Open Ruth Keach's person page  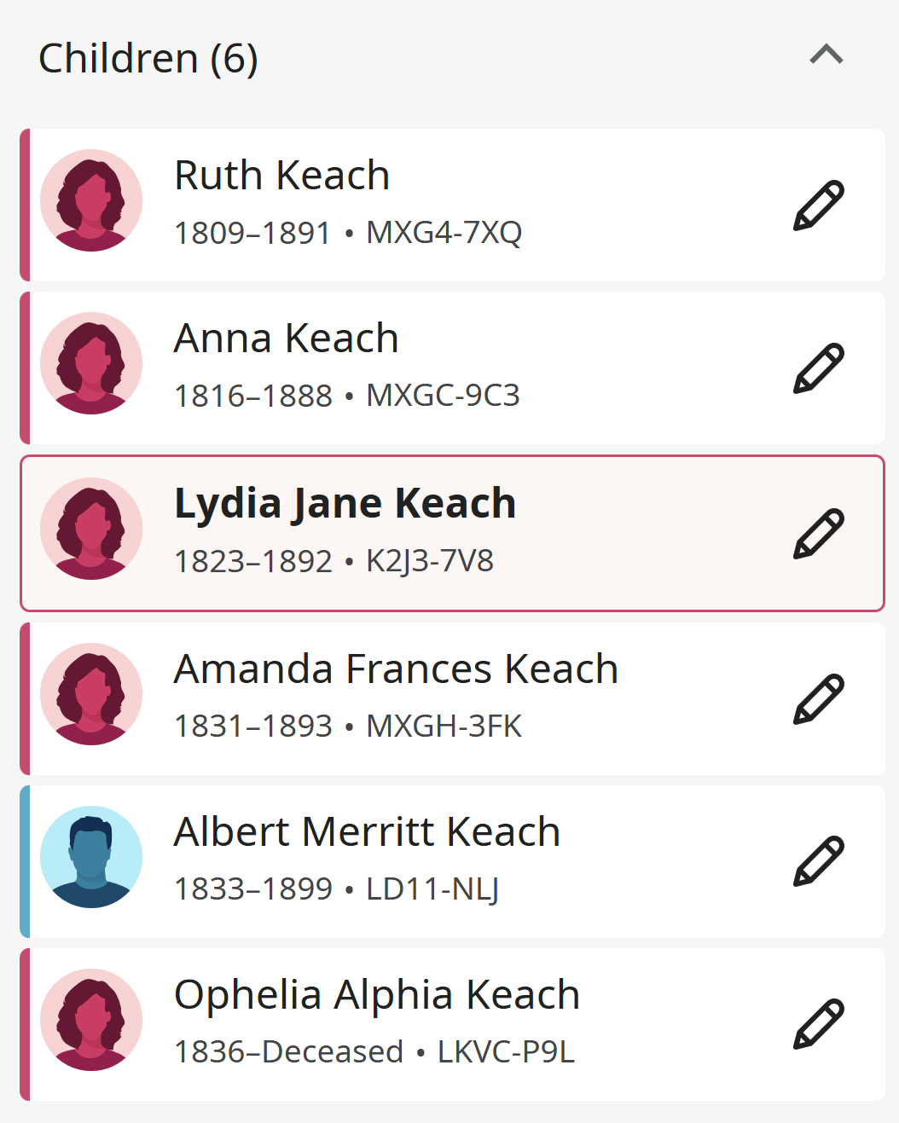click(281, 176)
